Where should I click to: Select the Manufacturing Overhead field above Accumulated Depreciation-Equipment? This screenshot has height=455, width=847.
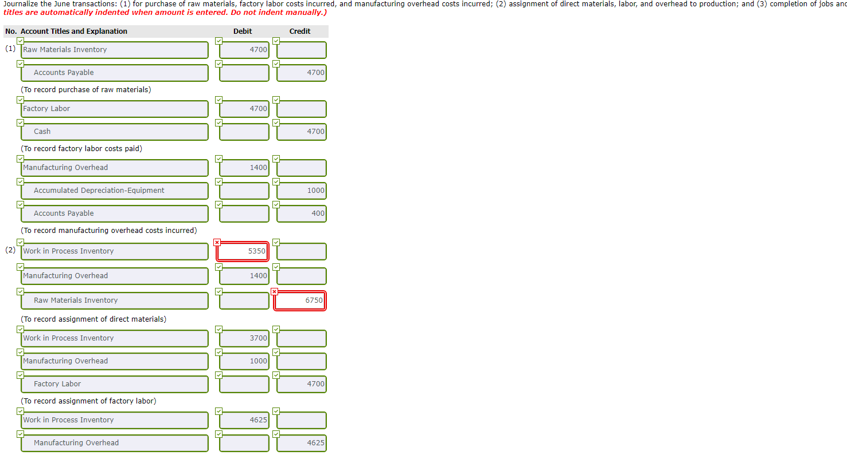(x=115, y=168)
